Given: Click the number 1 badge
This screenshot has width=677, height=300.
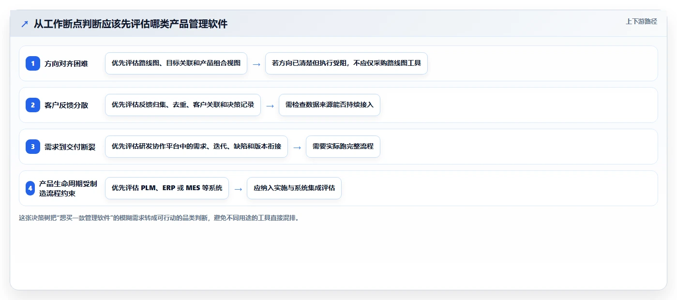Looking at the screenshot, I should pos(33,63).
